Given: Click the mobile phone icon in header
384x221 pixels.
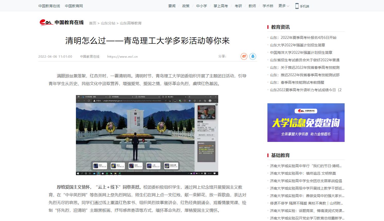Looking at the screenshot, I should point(297,6).
